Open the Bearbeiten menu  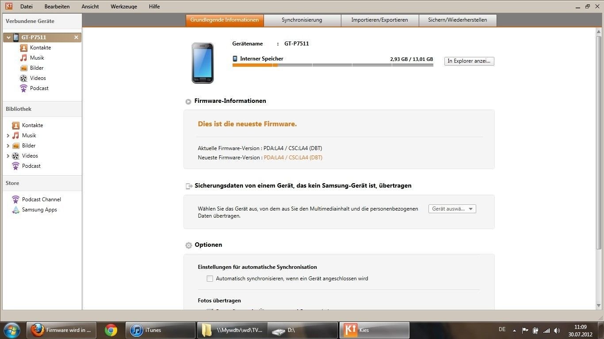(x=57, y=7)
